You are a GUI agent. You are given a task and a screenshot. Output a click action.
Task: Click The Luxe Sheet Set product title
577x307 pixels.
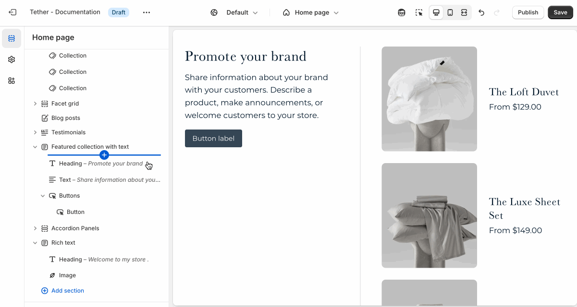525,209
